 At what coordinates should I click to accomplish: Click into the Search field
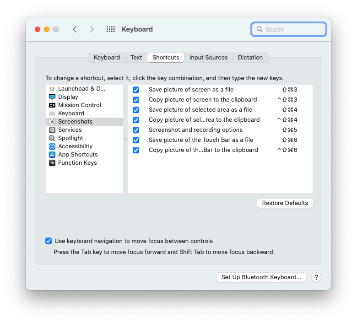coord(289,29)
